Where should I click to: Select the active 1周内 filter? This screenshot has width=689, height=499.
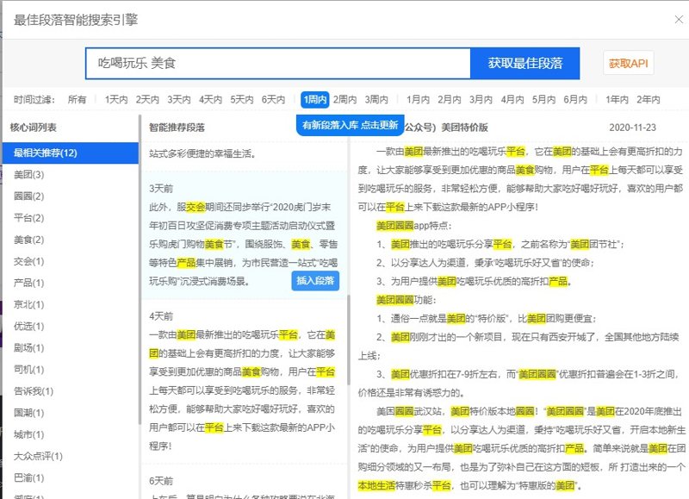coord(315,99)
